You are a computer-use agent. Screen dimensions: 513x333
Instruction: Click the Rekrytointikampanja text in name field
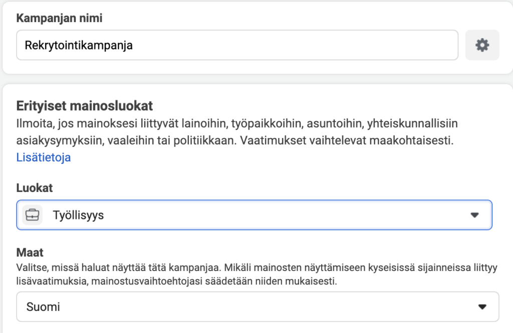point(79,45)
